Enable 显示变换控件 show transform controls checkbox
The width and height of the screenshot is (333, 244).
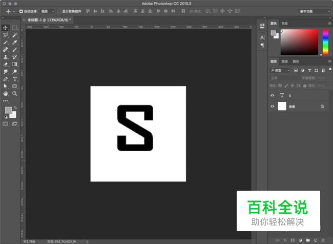tap(59, 11)
